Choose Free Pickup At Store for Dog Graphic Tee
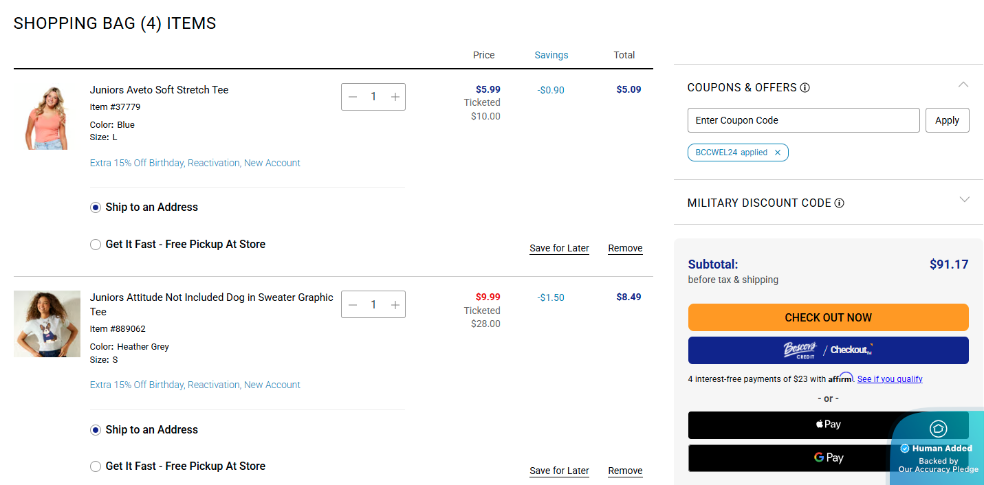 (96, 466)
